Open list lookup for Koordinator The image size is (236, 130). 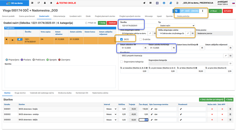[x=230, y=56]
